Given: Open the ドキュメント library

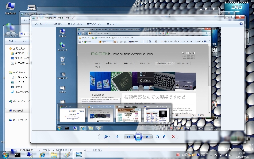Looking at the screenshot, I should 20,77.
